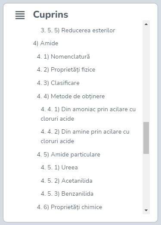Jump to '4. 5. 3) Benzanilida'
This screenshot has width=161, height=225.
click(67, 194)
